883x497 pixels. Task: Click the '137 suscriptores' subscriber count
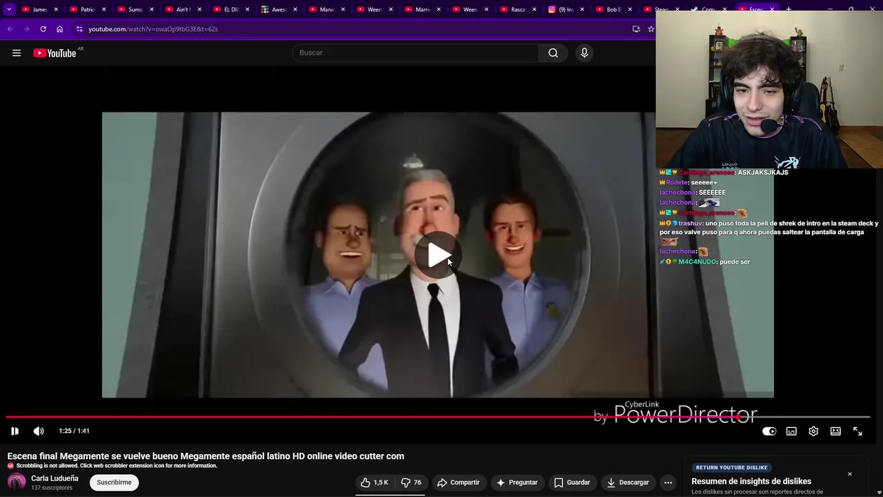pos(52,488)
